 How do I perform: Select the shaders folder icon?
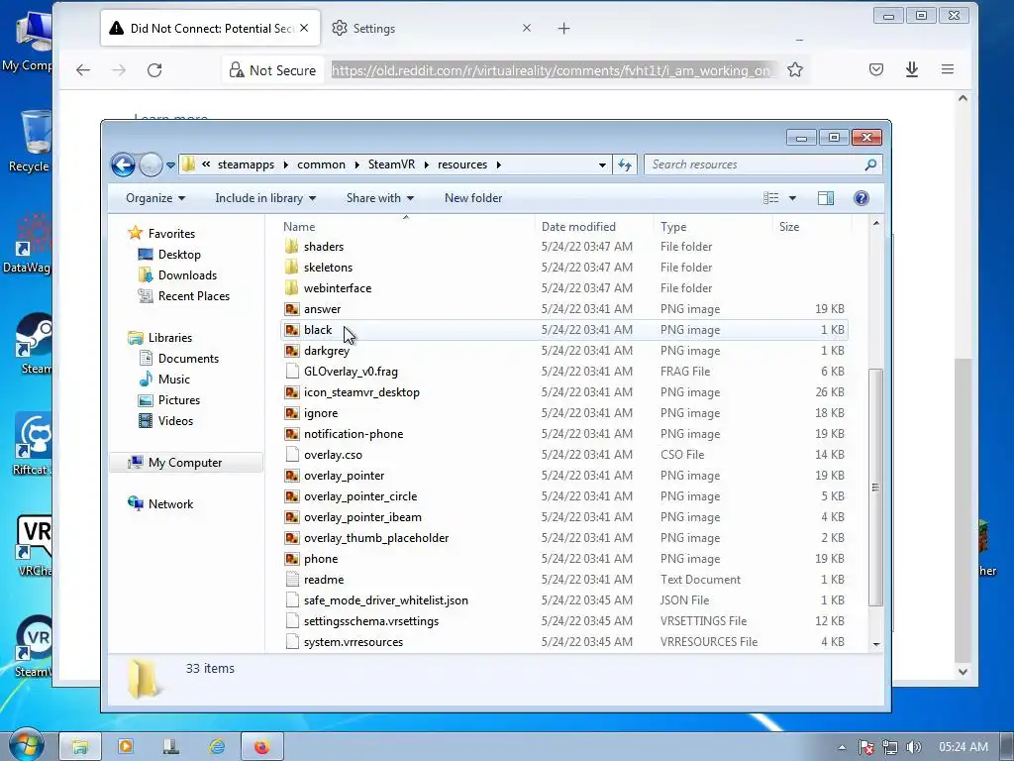click(292, 247)
